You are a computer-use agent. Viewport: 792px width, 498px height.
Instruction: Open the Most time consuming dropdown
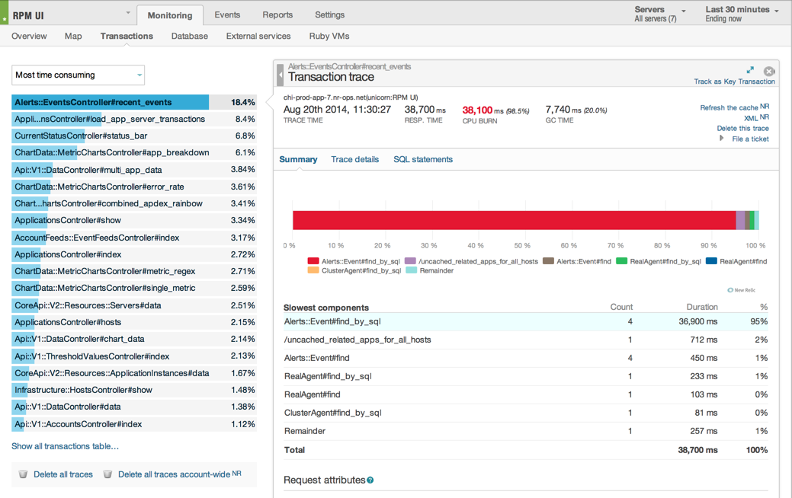(79, 75)
